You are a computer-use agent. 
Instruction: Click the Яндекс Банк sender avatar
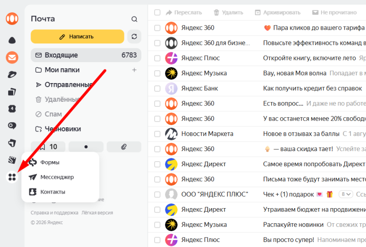pyautogui.click(x=171, y=89)
